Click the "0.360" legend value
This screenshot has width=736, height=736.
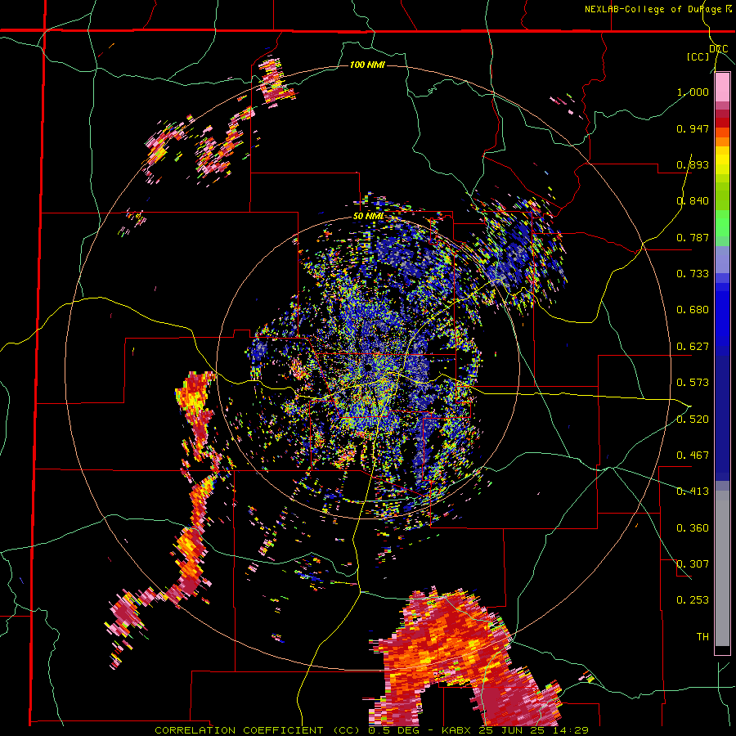pos(693,528)
